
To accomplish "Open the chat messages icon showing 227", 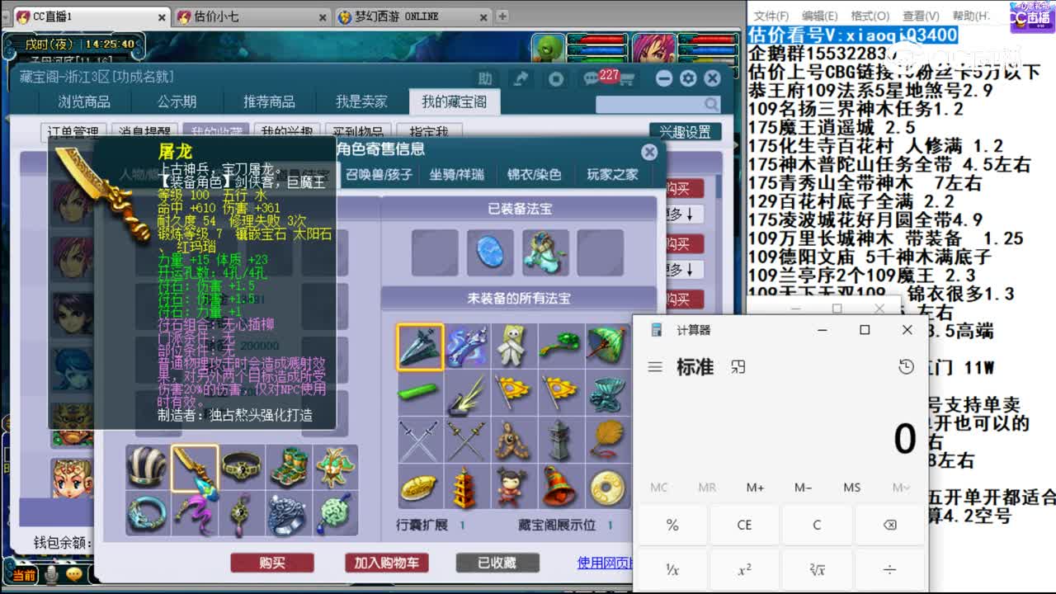I will coord(592,79).
